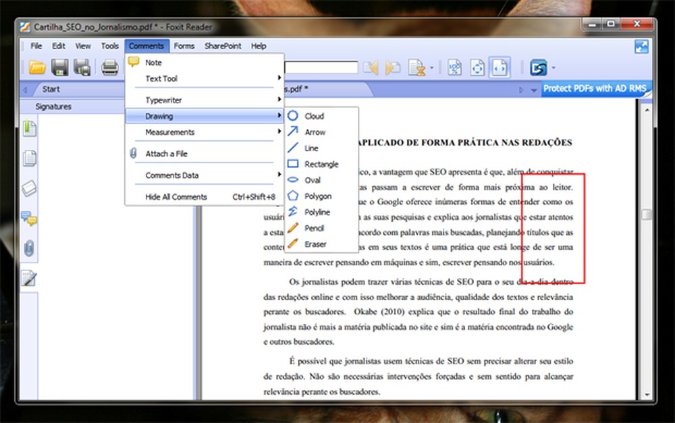Image resolution: width=675 pixels, height=423 pixels.
Task: Click the Find Next arrow icon
Action: (393, 67)
